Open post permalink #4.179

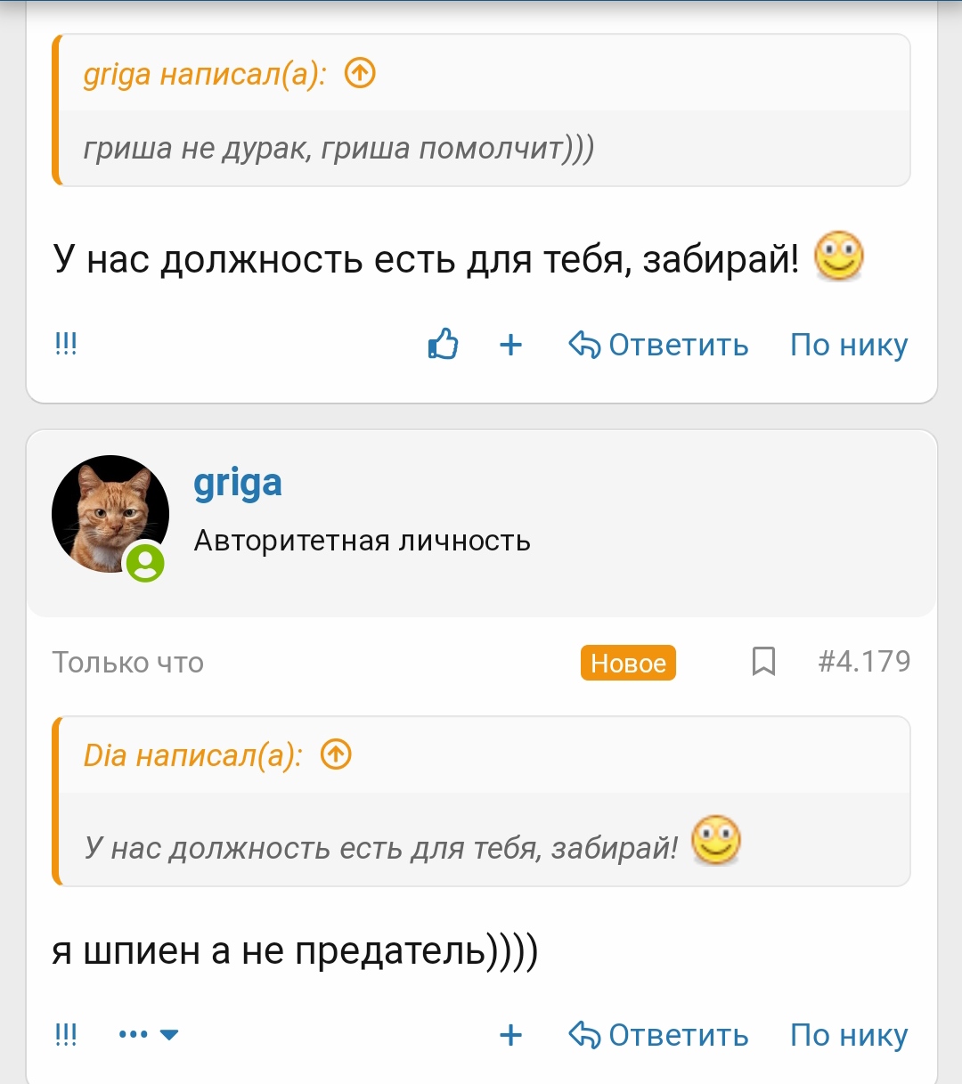pyautogui.click(x=864, y=662)
